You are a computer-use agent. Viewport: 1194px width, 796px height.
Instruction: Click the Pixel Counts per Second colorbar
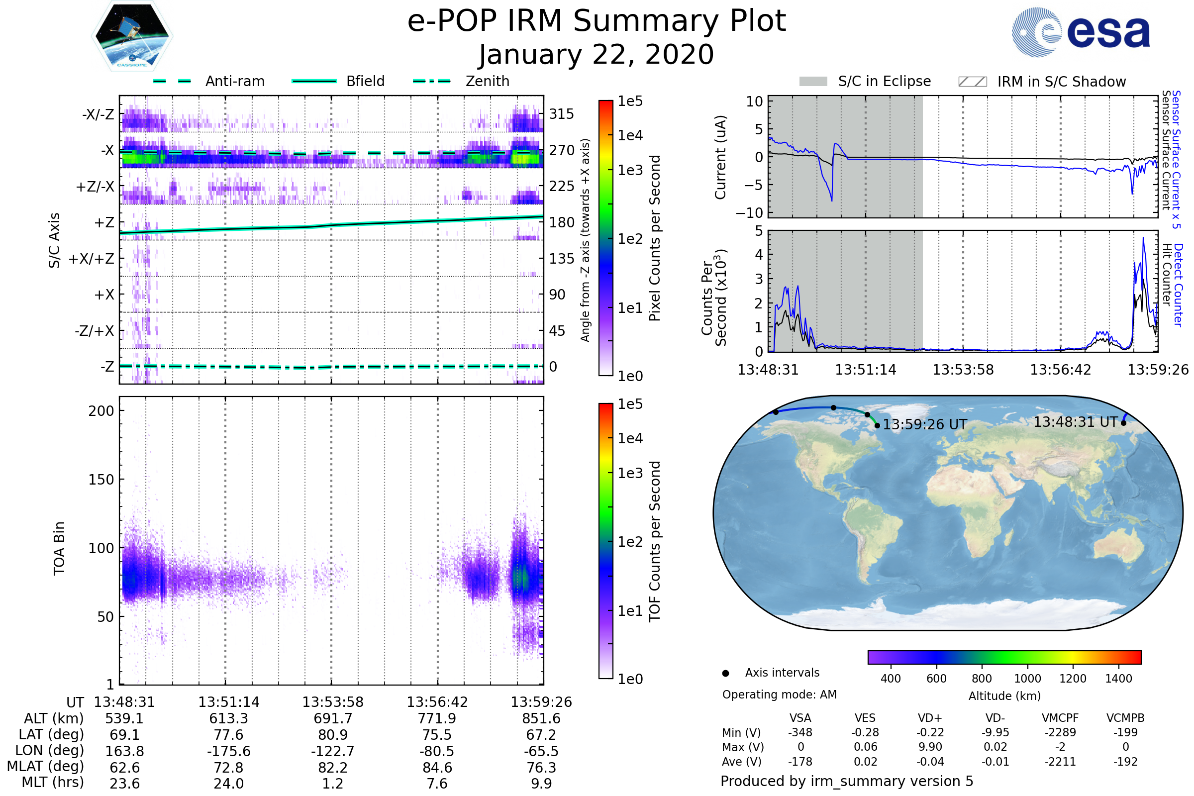pyautogui.click(x=605, y=238)
